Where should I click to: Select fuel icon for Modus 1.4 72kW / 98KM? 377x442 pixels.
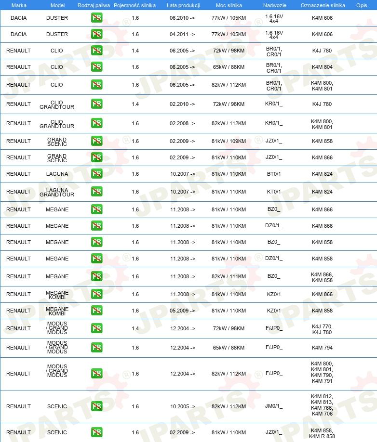click(x=97, y=328)
